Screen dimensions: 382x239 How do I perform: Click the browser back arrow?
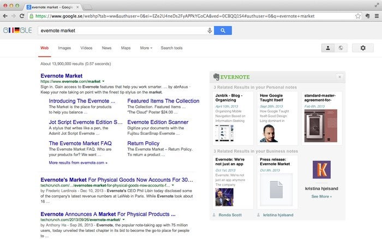(5, 16)
